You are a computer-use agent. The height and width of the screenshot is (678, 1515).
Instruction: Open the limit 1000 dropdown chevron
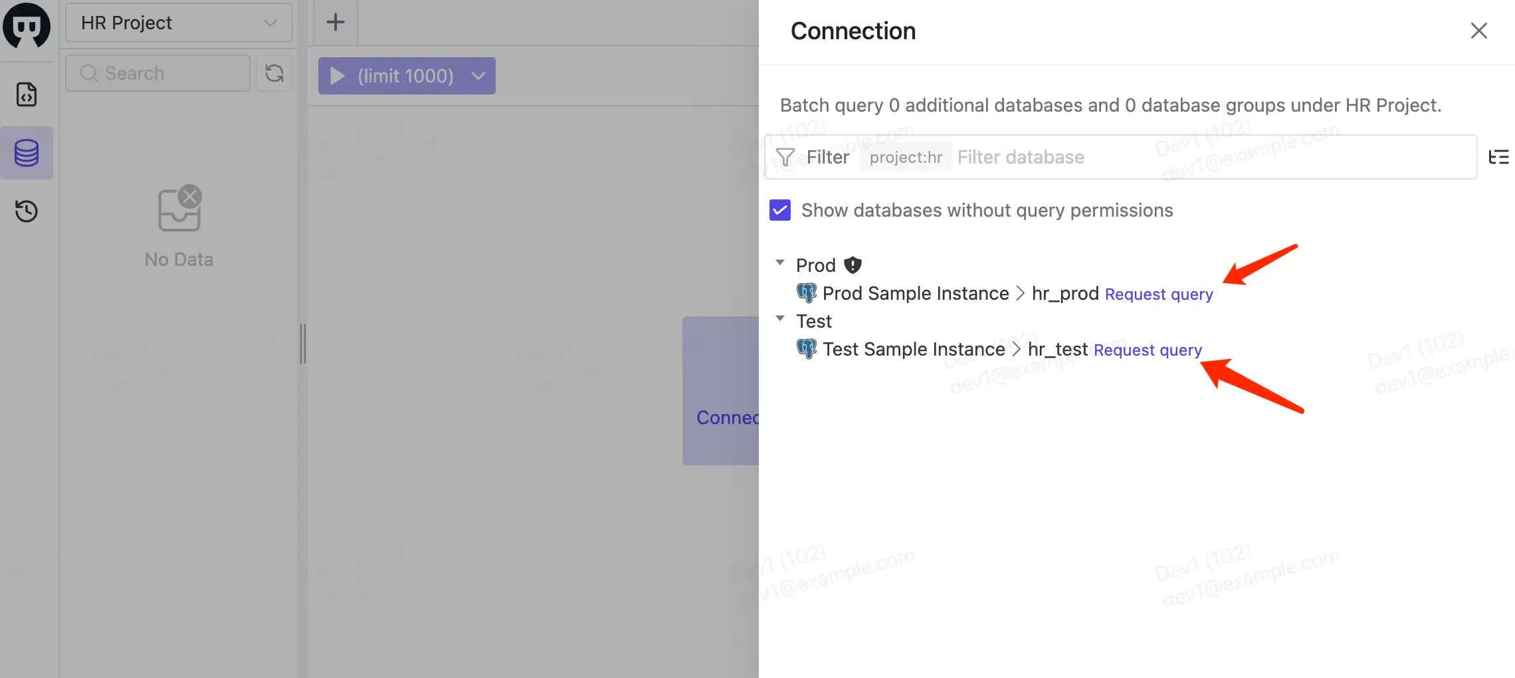pos(478,76)
